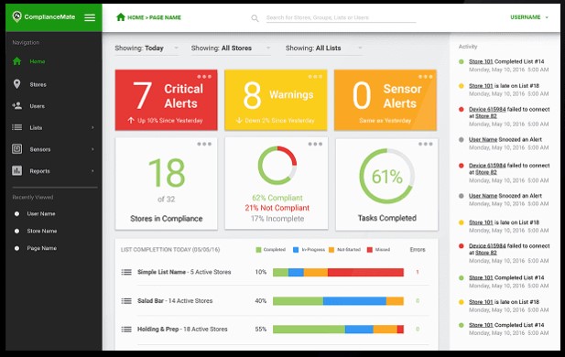The height and width of the screenshot is (357, 565).
Task: Click into the search field
Action: [x=341, y=17]
